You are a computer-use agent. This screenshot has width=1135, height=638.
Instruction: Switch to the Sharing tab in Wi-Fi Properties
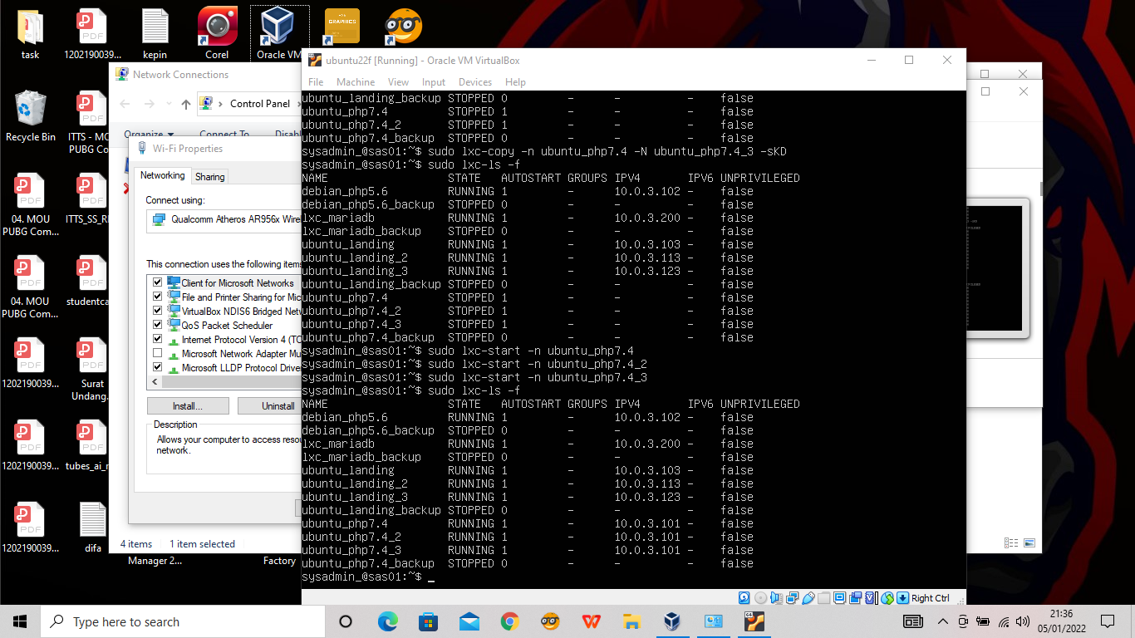click(x=210, y=177)
